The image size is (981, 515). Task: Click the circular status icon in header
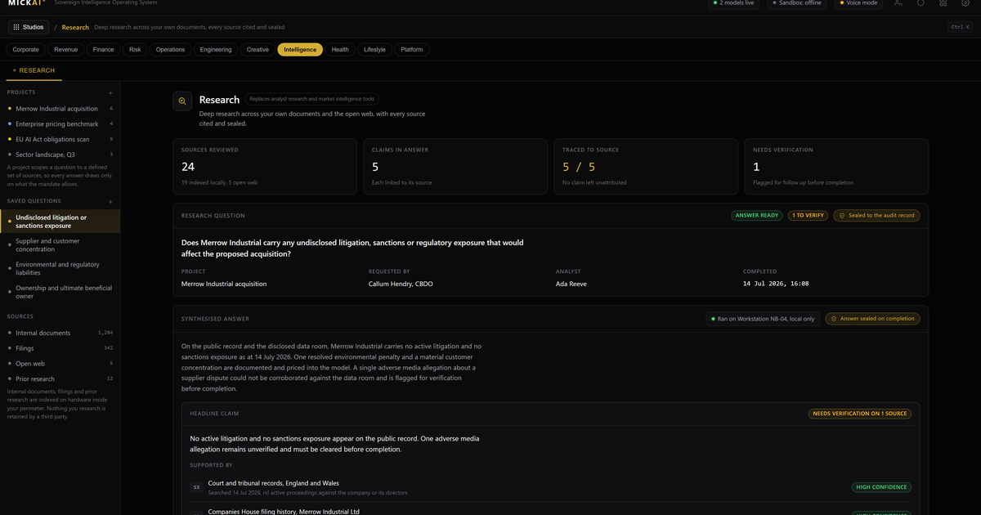921,3
